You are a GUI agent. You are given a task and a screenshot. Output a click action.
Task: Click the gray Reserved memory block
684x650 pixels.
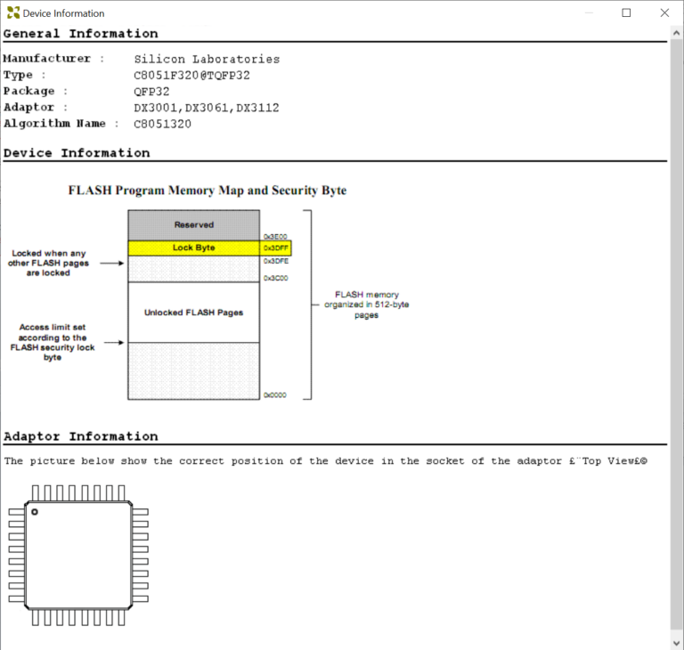coord(193,225)
